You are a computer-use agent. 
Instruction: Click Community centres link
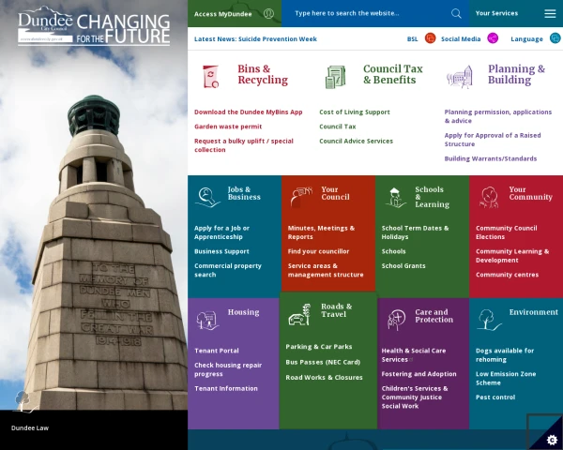click(507, 275)
